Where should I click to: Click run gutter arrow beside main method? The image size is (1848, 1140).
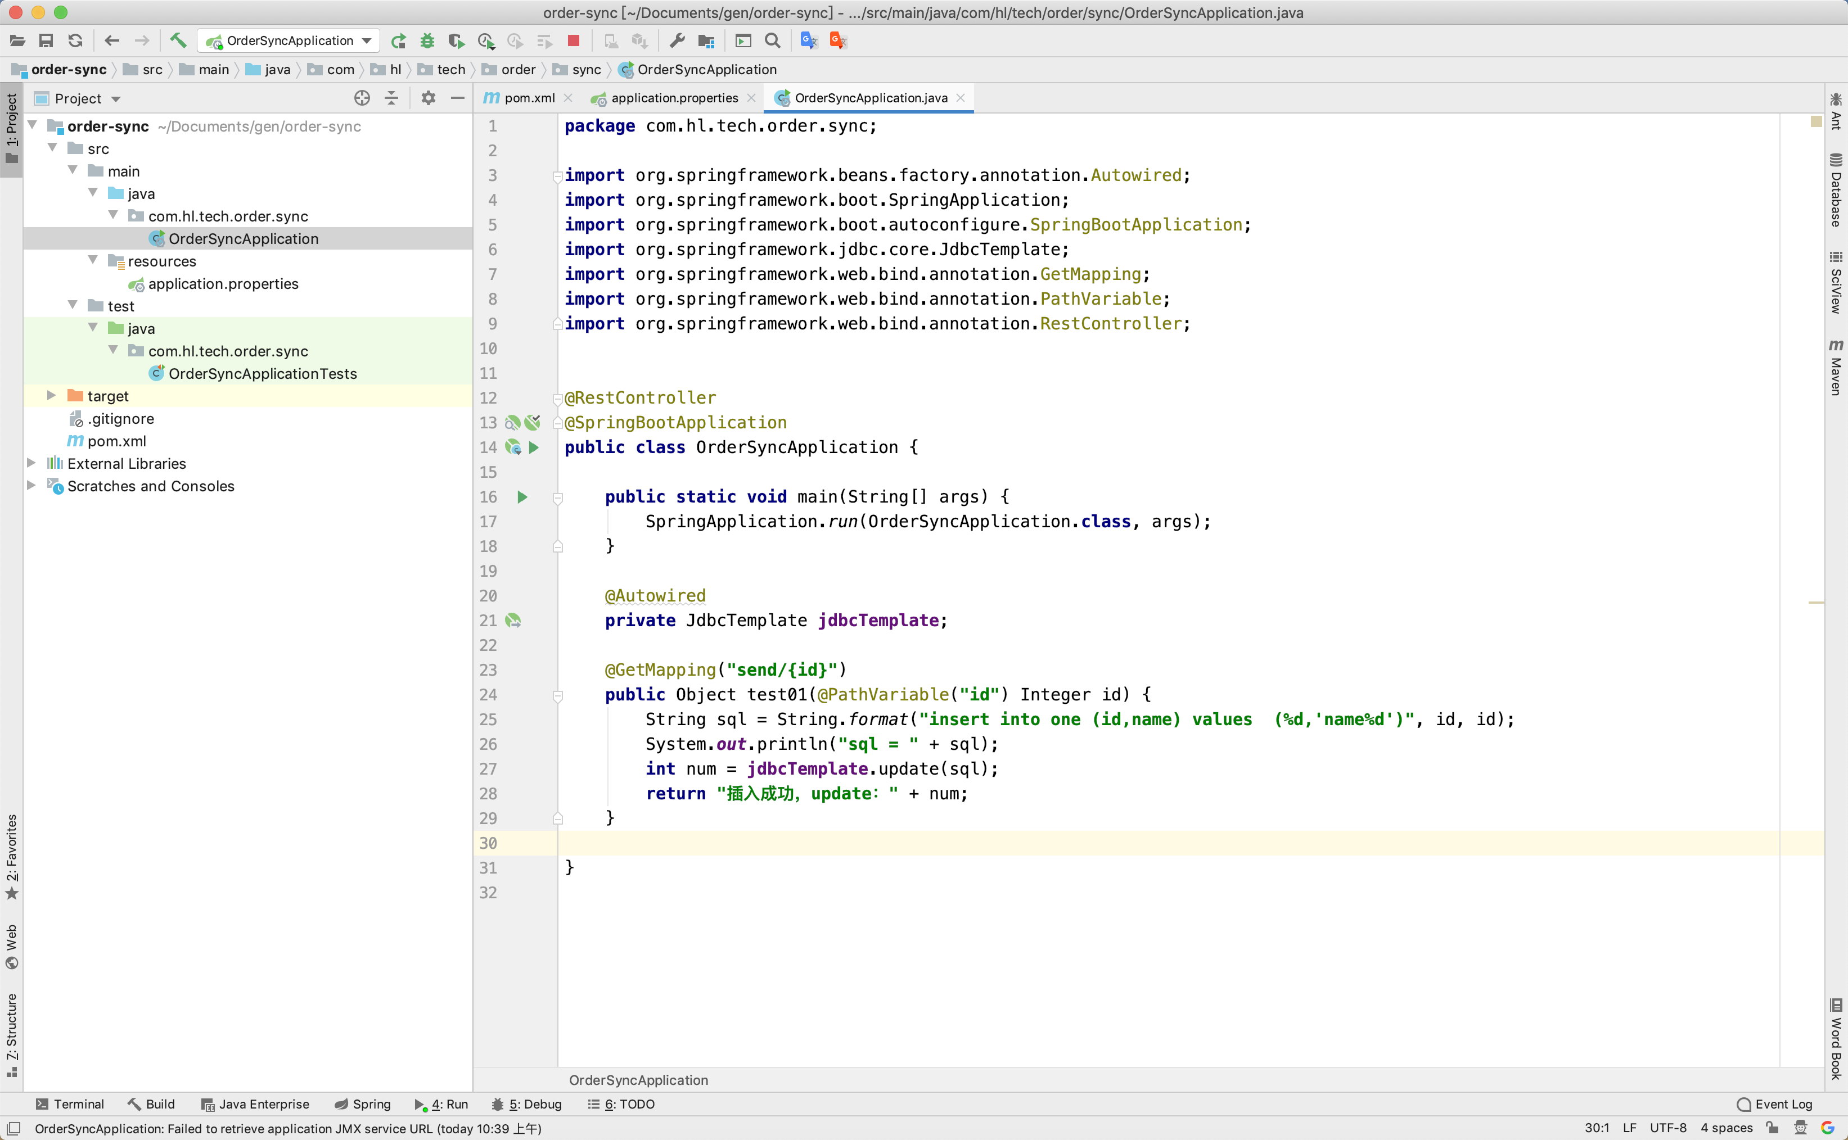522,497
